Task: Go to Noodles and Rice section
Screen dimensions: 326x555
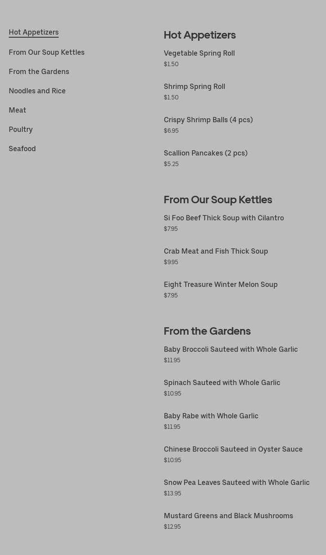Action: [37, 91]
